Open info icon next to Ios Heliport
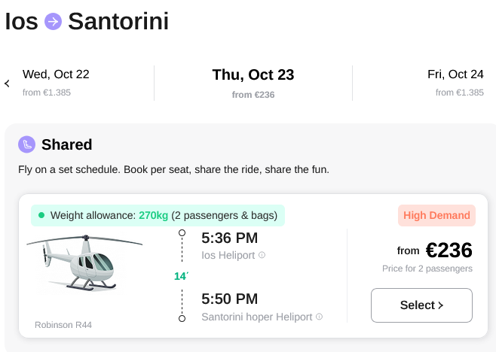 pyautogui.click(x=262, y=255)
